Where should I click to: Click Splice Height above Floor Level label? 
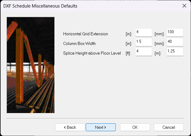pyautogui.click(x=92, y=53)
